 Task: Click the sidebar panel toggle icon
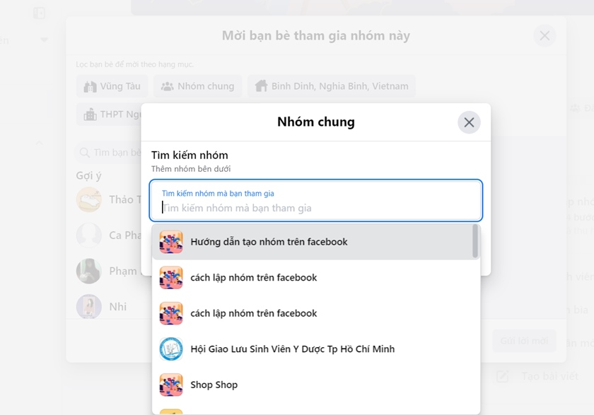click(x=39, y=13)
